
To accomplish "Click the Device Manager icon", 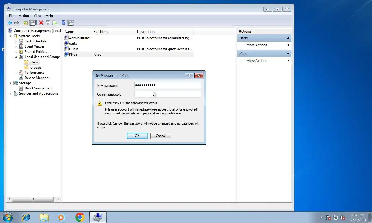I will 21,78.
